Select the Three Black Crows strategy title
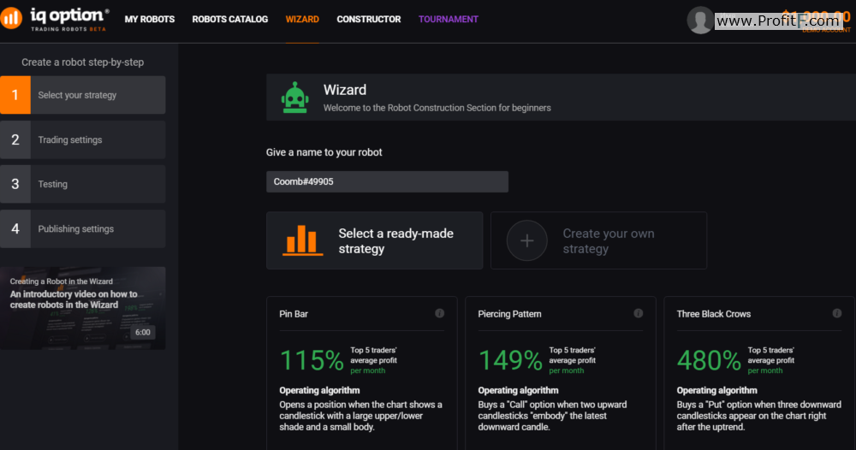Image resolution: width=856 pixels, height=450 pixels. pyautogui.click(x=714, y=314)
